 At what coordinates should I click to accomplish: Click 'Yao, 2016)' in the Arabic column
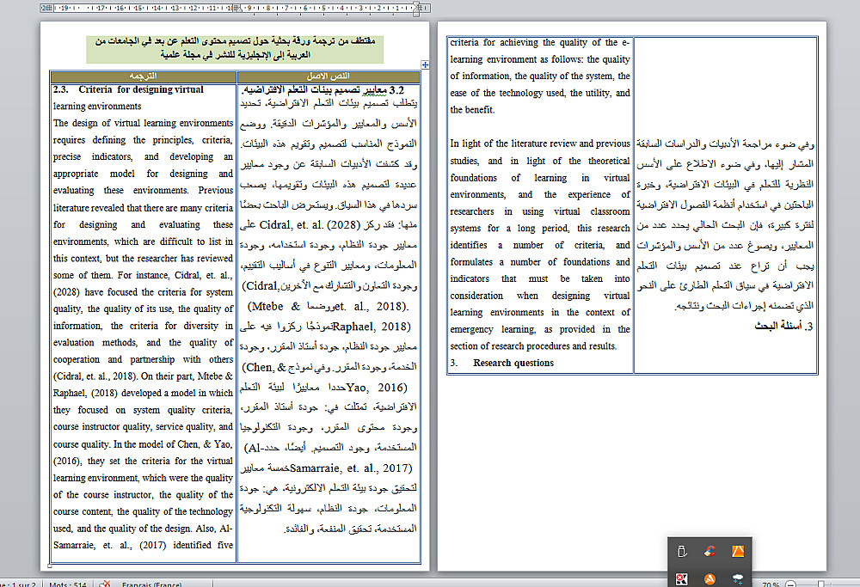pos(377,388)
